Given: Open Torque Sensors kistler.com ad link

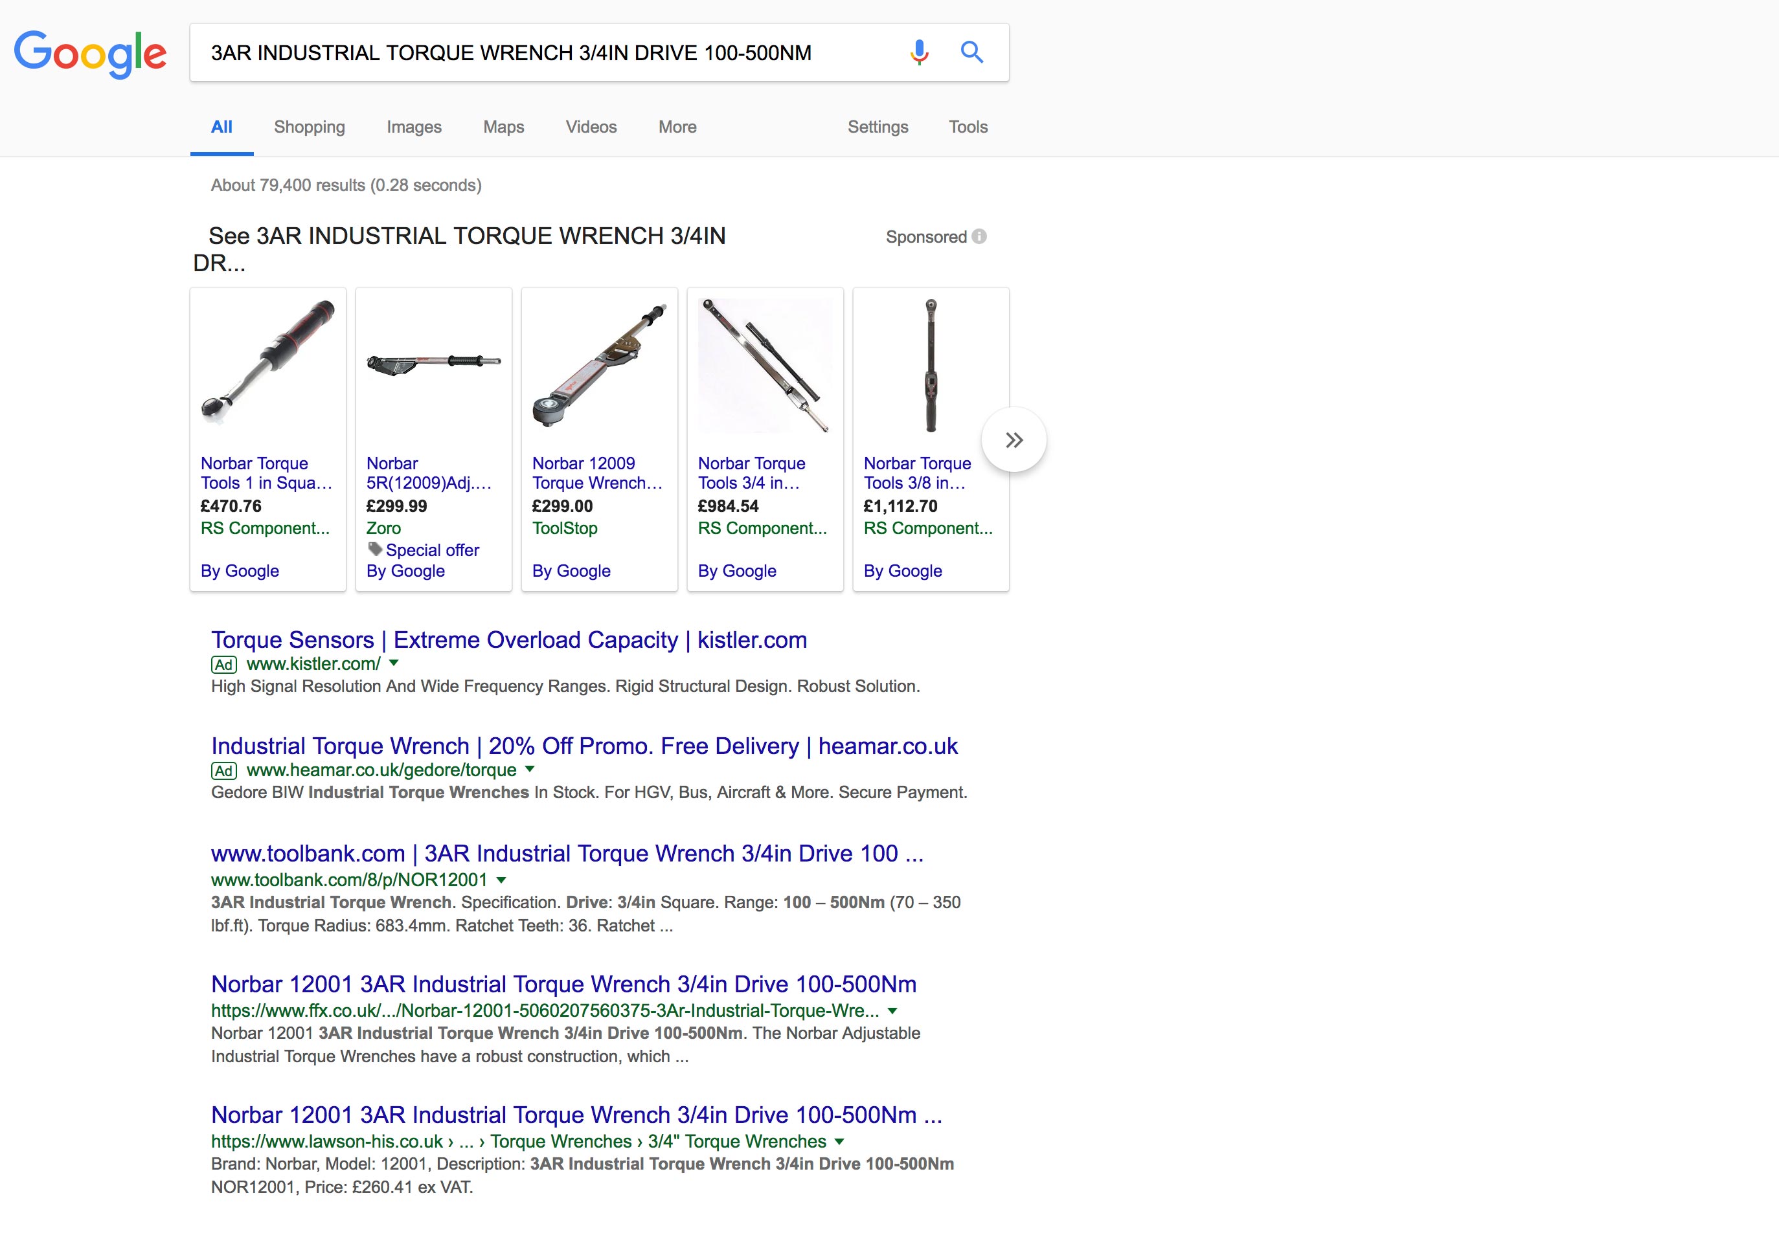Looking at the screenshot, I should (x=508, y=640).
